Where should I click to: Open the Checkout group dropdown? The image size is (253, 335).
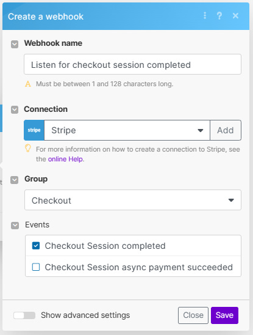[133, 200]
